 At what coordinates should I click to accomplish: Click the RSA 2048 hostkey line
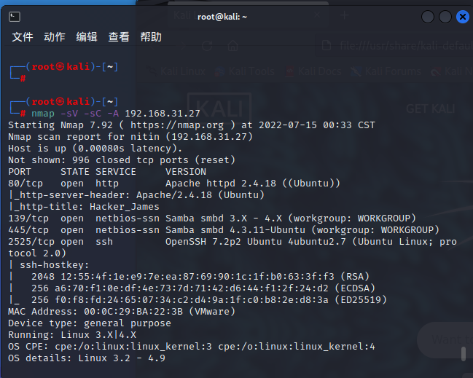189,277
